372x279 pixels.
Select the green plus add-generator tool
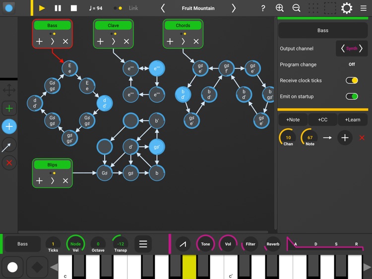(9, 109)
